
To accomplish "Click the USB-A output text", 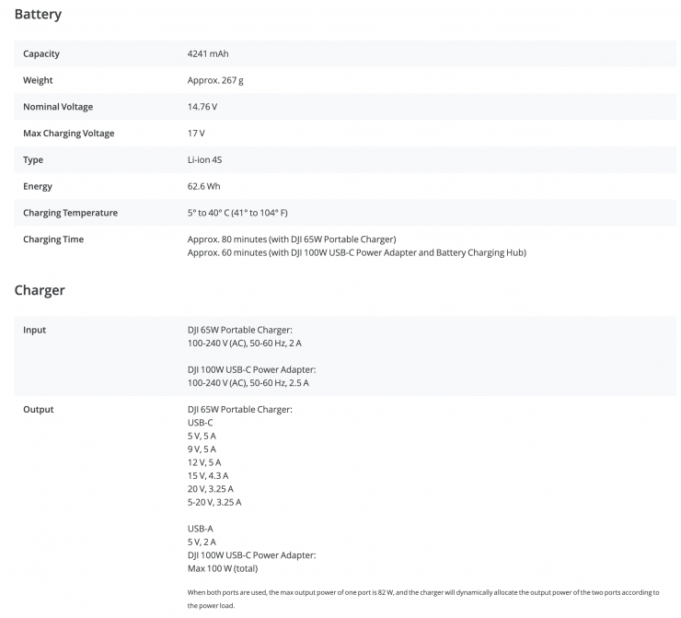I will (201, 529).
